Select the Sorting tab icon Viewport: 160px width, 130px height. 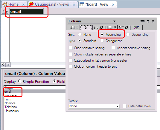tap(86, 27)
